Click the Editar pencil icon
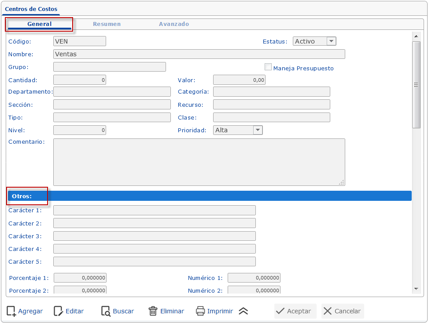Screen dimensions: 428x323 [58, 311]
